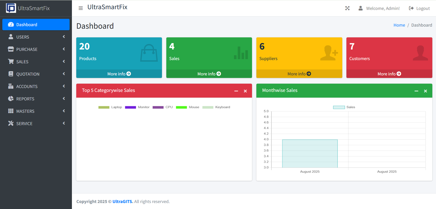This screenshot has width=436, height=209.
Task: Click More info on Sales card
Action: (209, 74)
